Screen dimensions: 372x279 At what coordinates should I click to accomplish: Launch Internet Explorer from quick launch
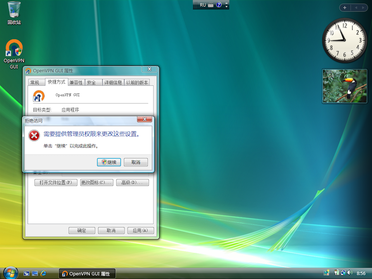[43, 274]
